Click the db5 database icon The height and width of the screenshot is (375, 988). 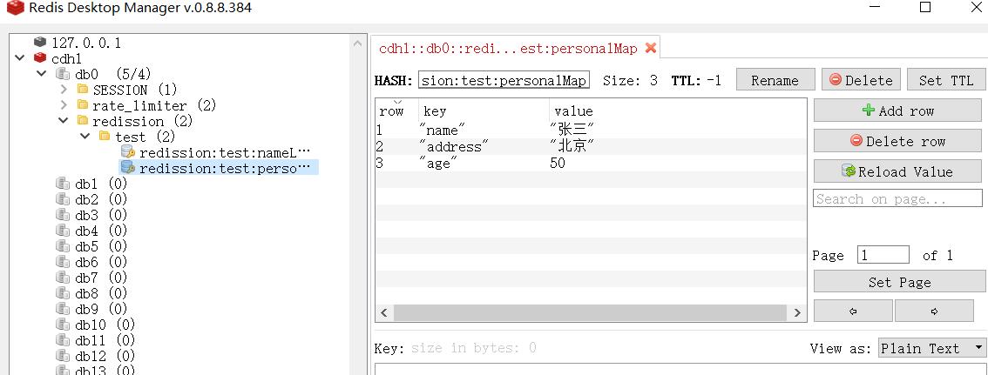(63, 246)
